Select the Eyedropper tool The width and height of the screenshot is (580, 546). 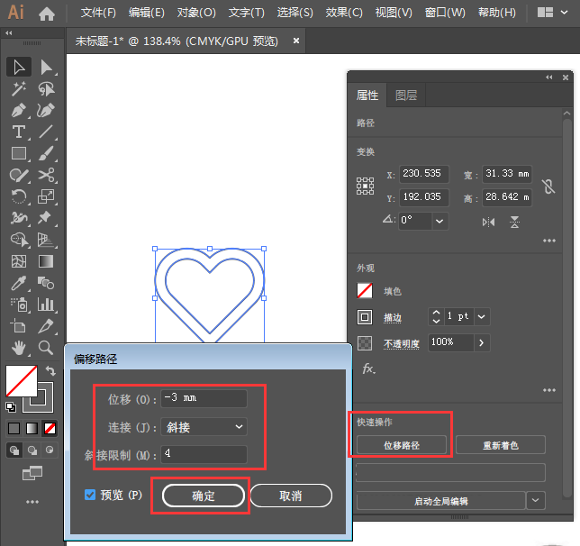click(x=19, y=283)
